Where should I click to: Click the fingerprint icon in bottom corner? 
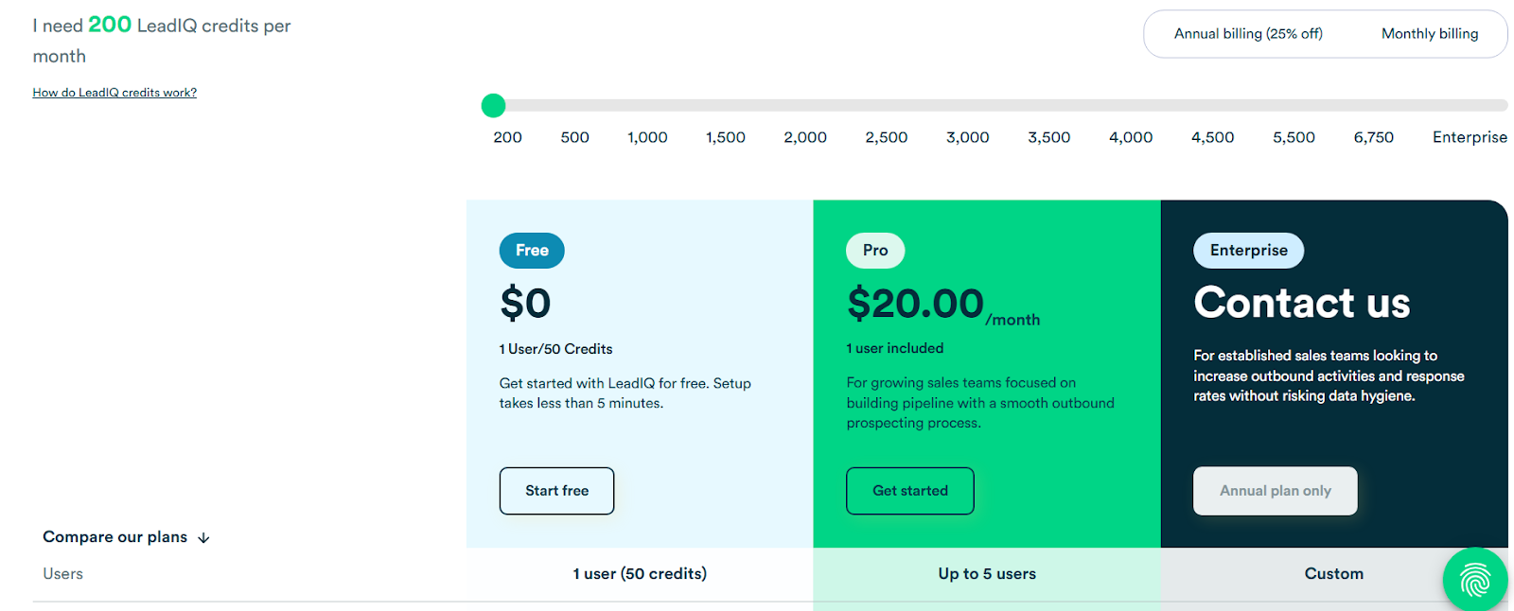[1474, 579]
